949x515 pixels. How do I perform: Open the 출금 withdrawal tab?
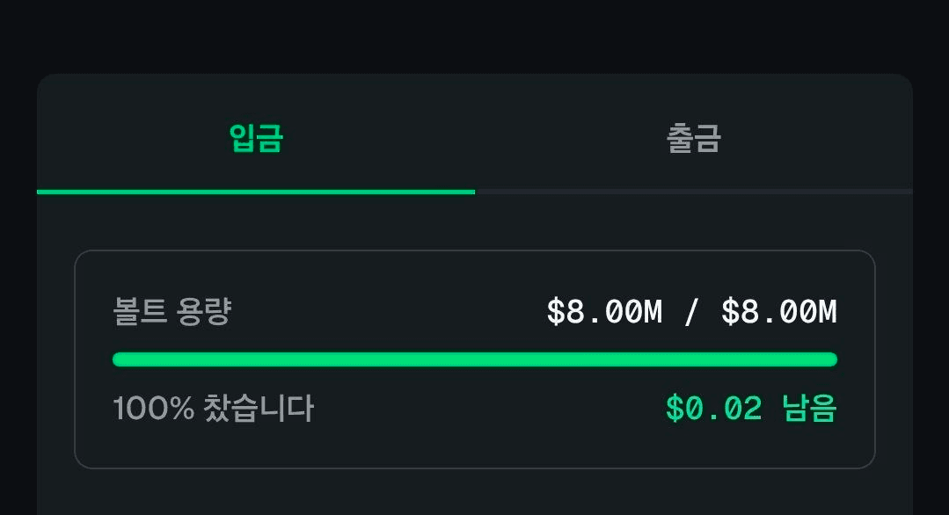694,138
